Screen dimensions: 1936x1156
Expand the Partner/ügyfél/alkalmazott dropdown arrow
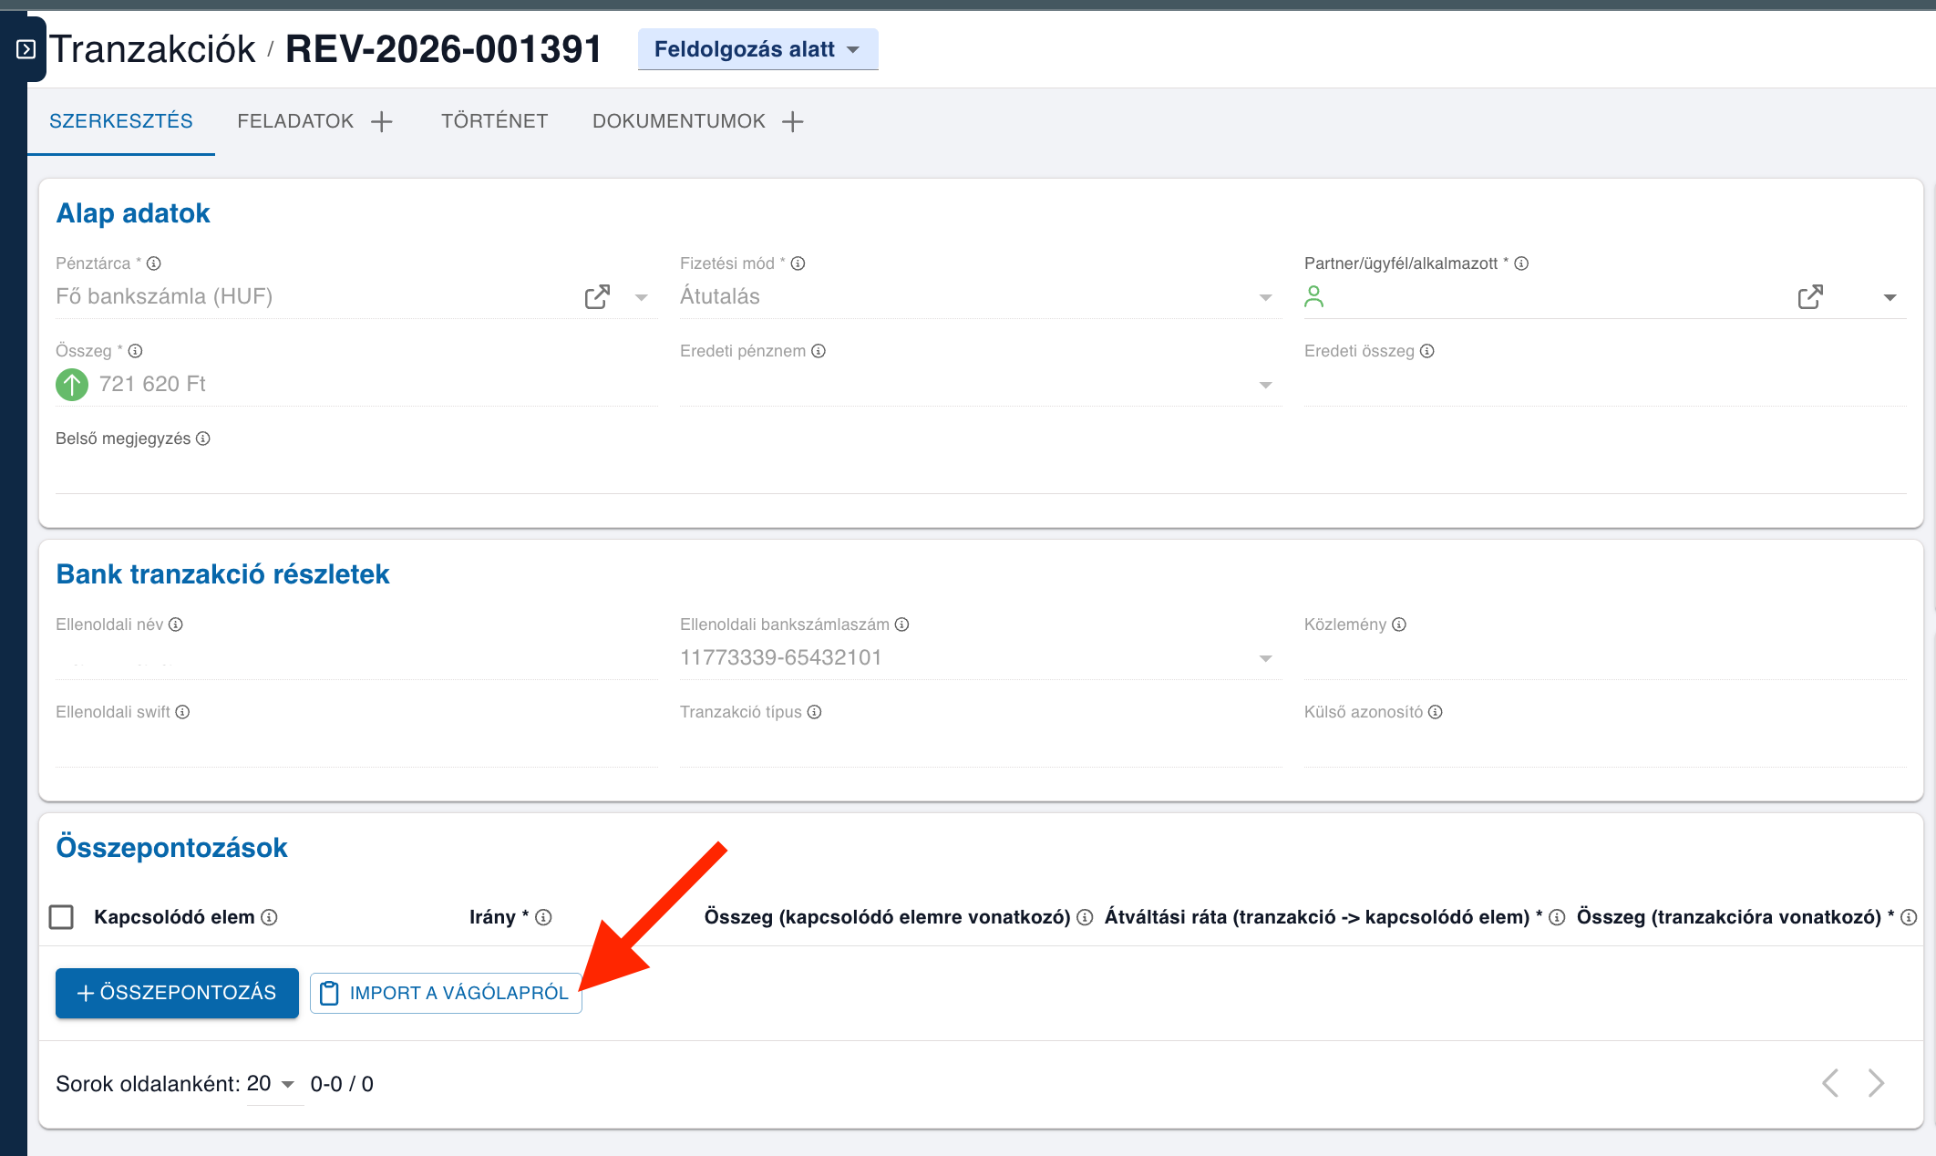tap(1890, 297)
